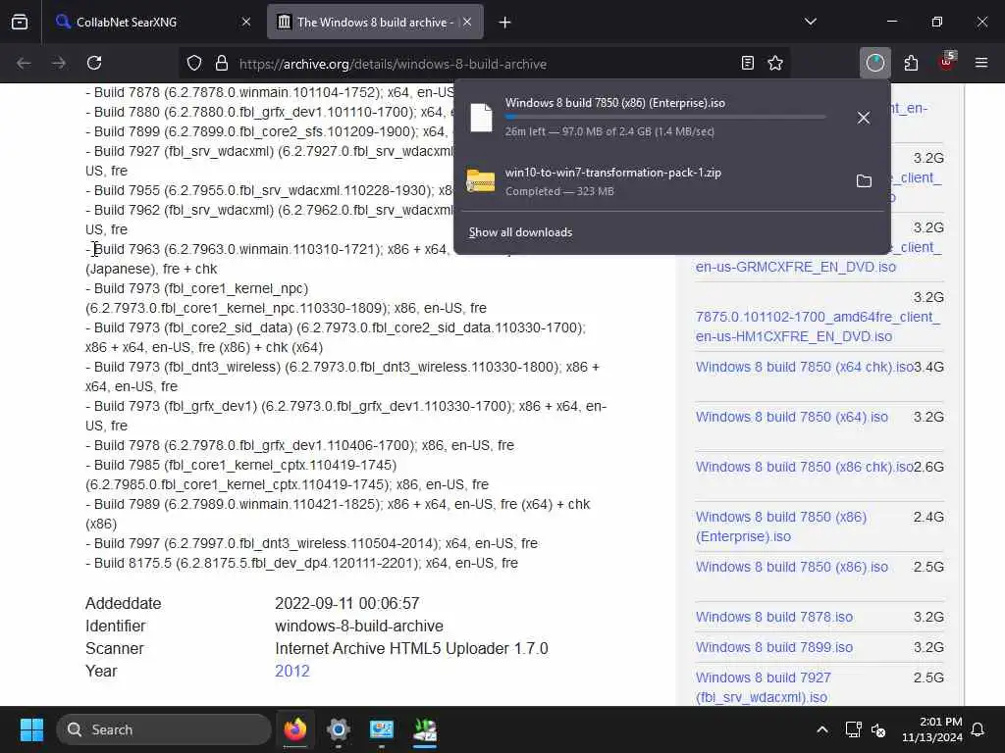The height and width of the screenshot is (753, 1005).
Task: Open 7875 HM1CXFRE_EN_DVD.iso link
Action: click(818, 326)
